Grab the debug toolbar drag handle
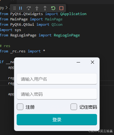Image resolution: width=114 pixels, height=135 pixels. [14, 8]
